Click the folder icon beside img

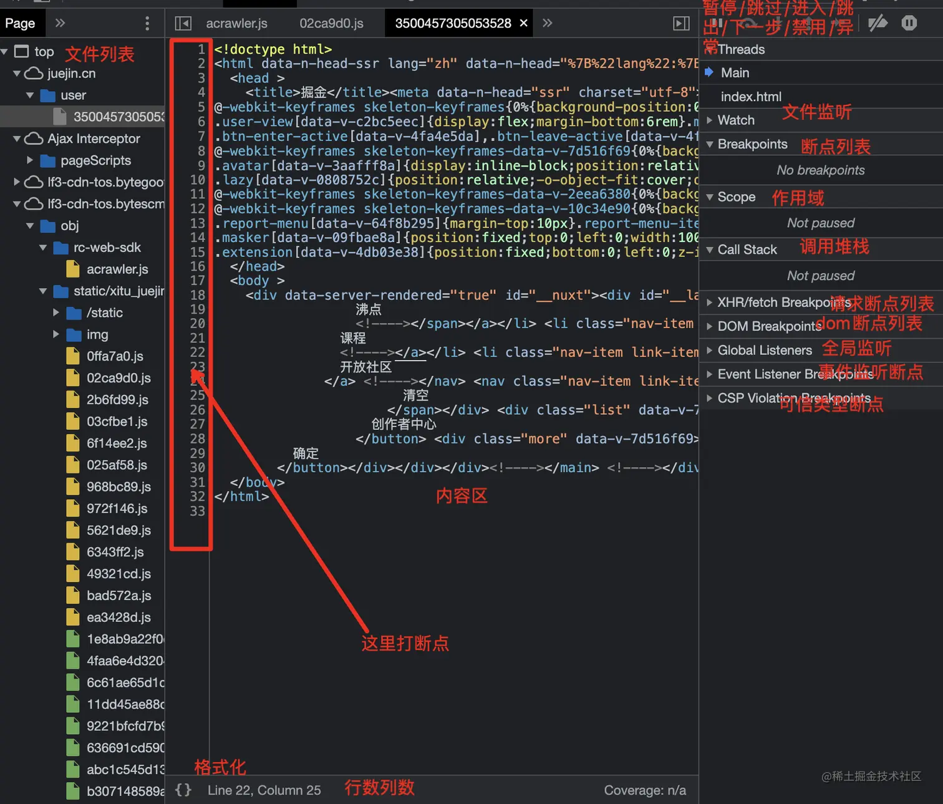pyautogui.click(x=74, y=335)
